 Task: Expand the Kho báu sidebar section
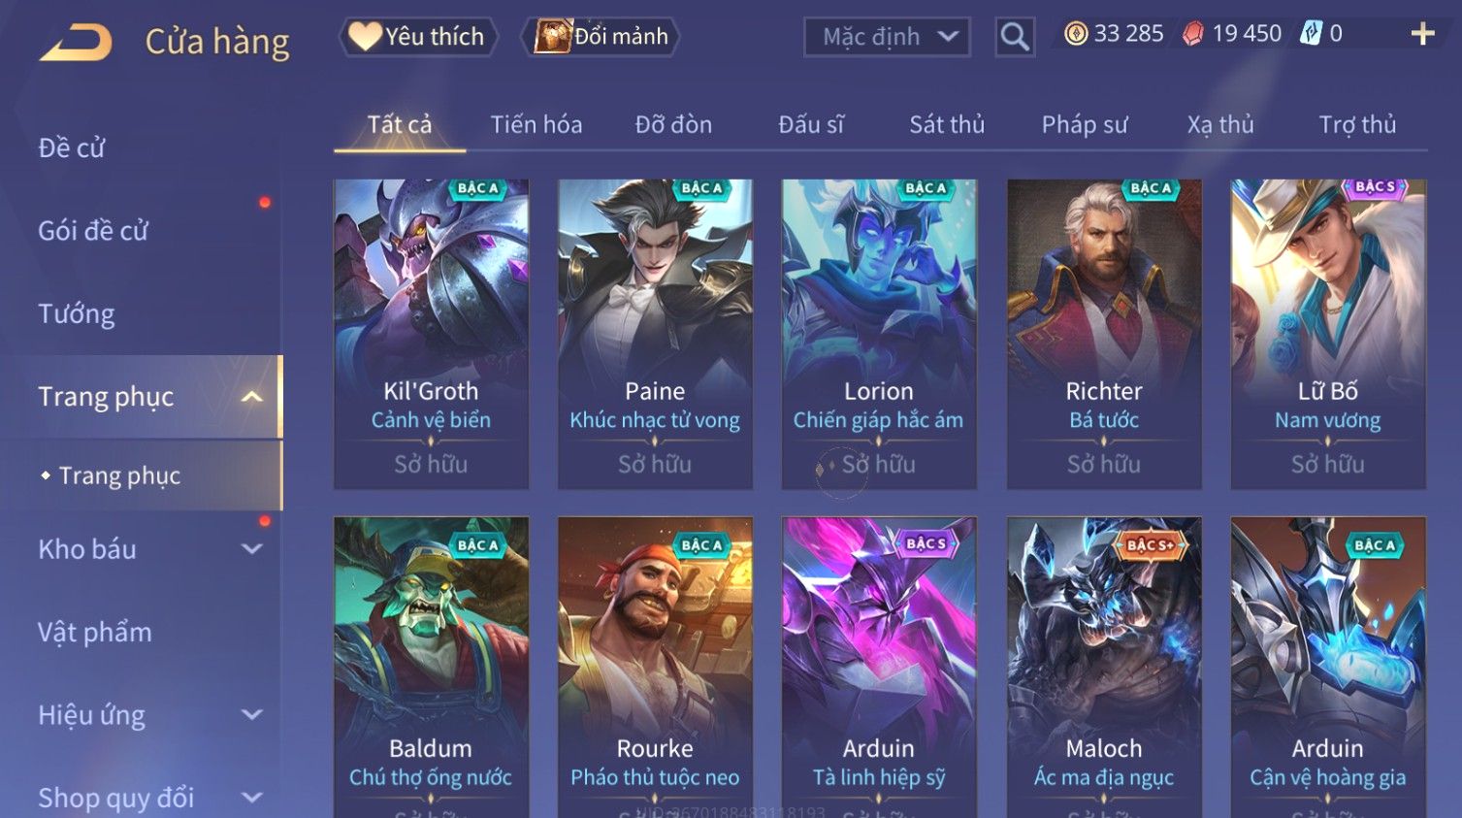click(252, 549)
